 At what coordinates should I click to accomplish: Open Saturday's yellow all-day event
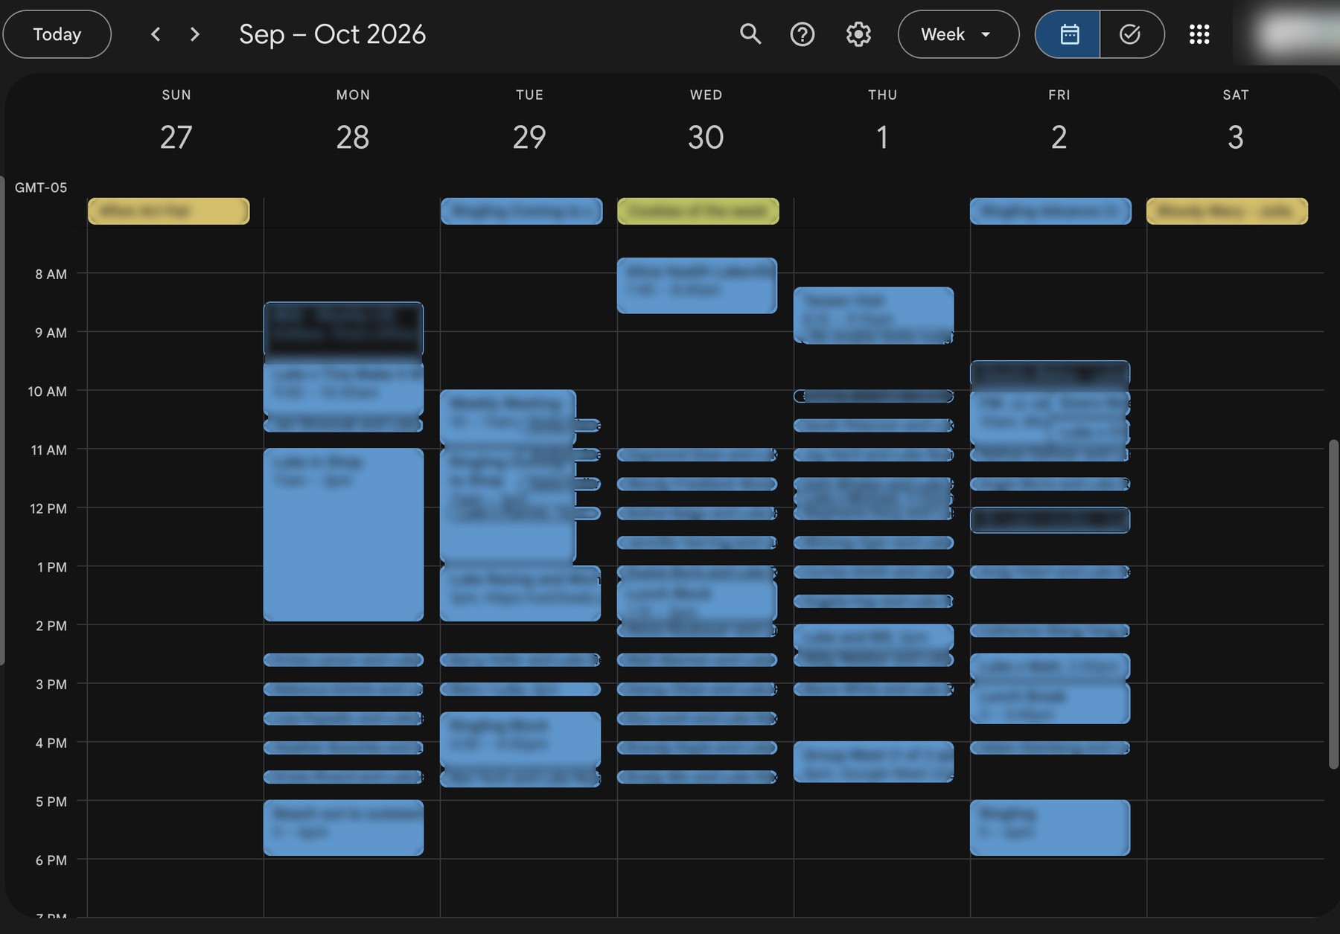click(1227, 211)
